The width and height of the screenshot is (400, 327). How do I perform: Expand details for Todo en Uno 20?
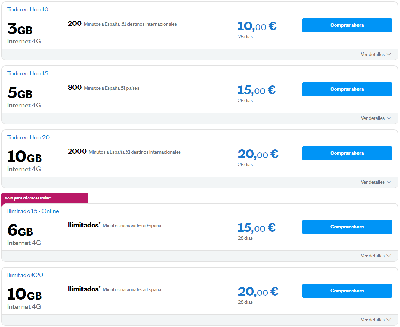pyautogui.click(x=376, y=182)
